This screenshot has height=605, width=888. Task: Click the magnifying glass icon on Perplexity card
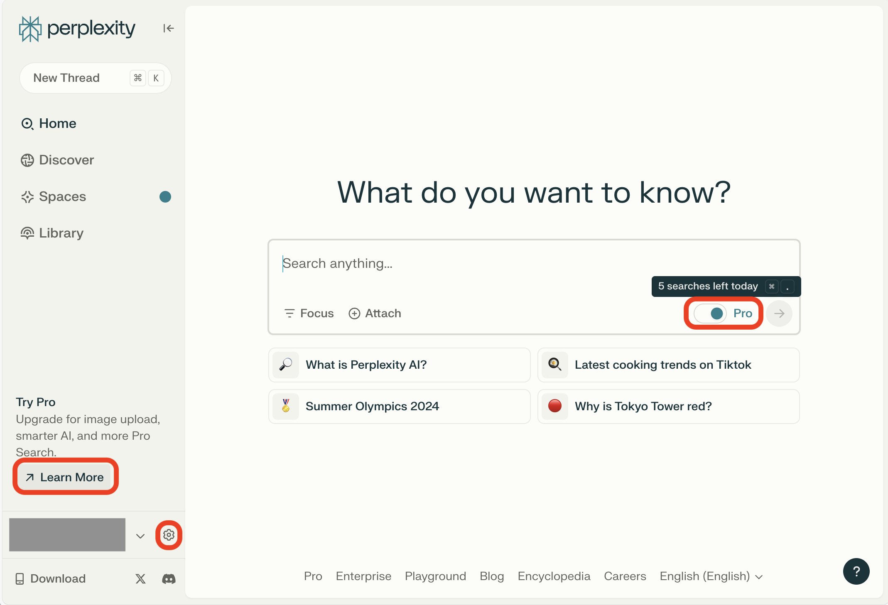[x=286, y=365]
